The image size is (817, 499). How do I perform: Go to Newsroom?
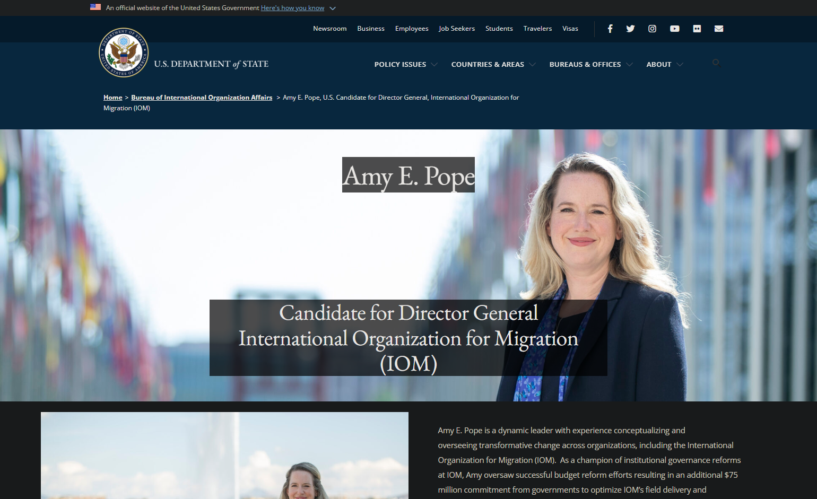330,29
